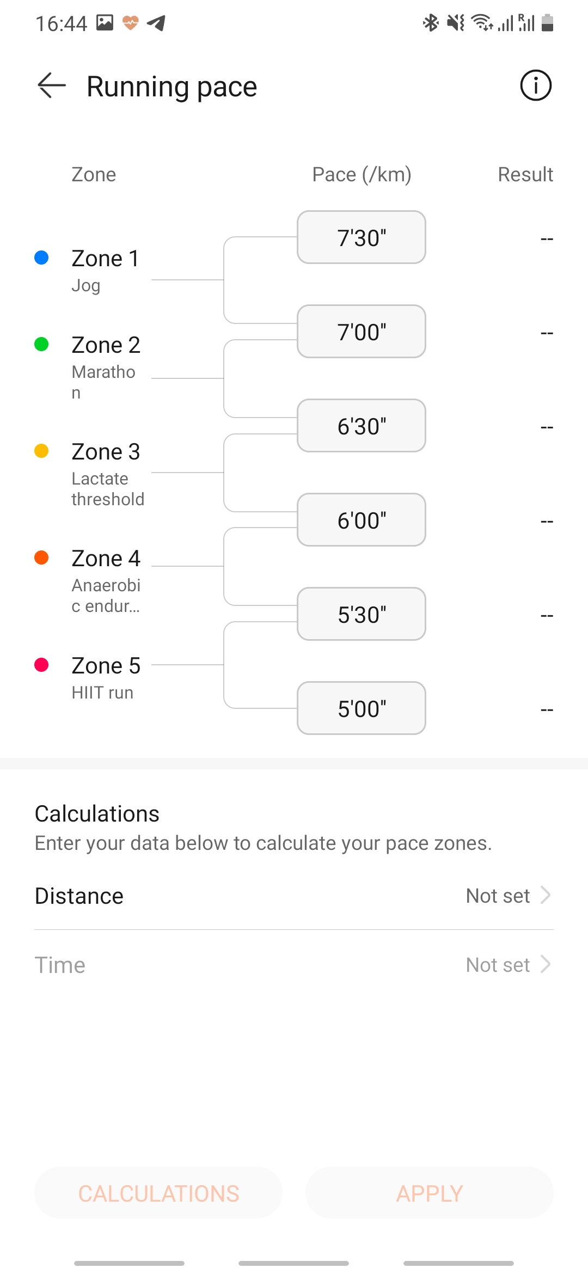588x1274 pixels.
Task: Tap the back arrow icon
Action: coord(52,86)
